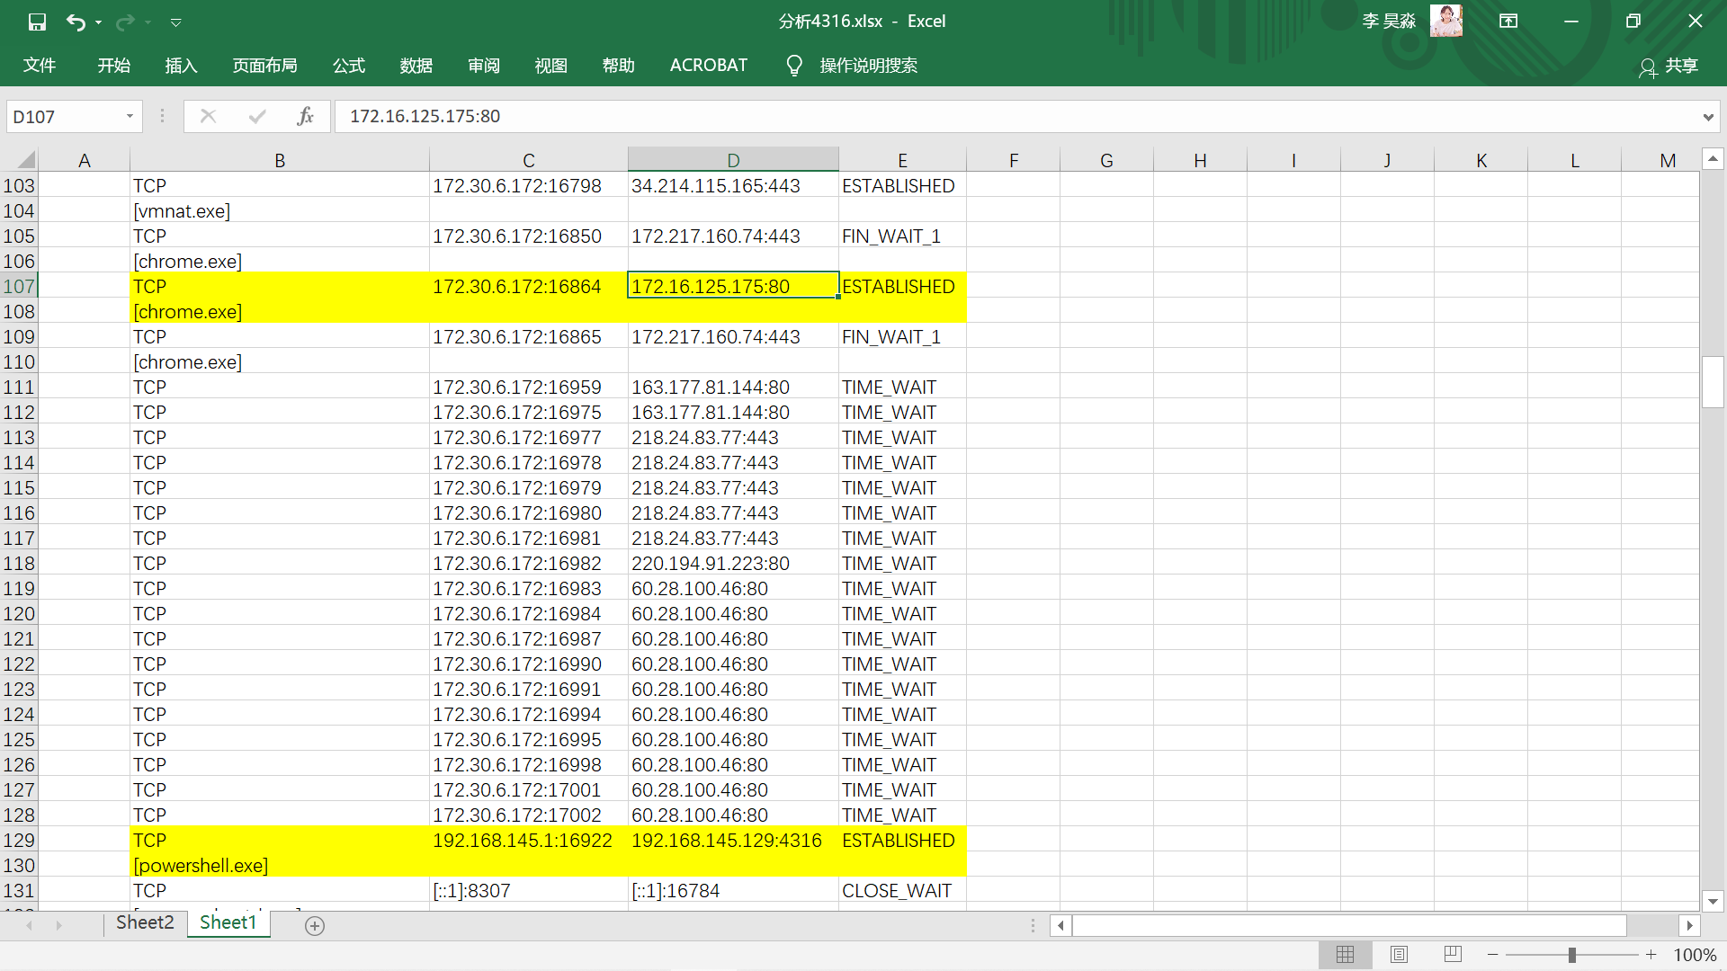Click the 100% zoom level text
This screenshot has height=971, width=1727.
point(1695,955)
